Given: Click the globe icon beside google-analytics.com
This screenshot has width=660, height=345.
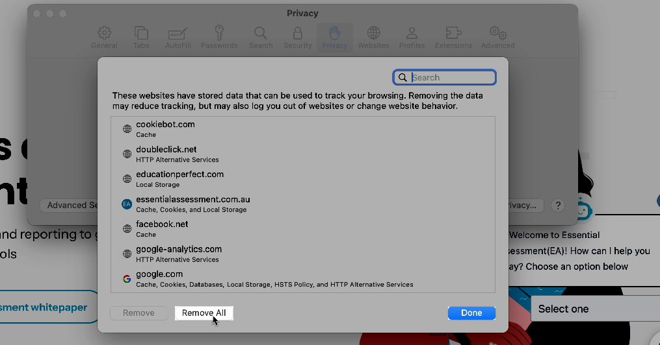Looking at the screenshot, I should [127, 254].
